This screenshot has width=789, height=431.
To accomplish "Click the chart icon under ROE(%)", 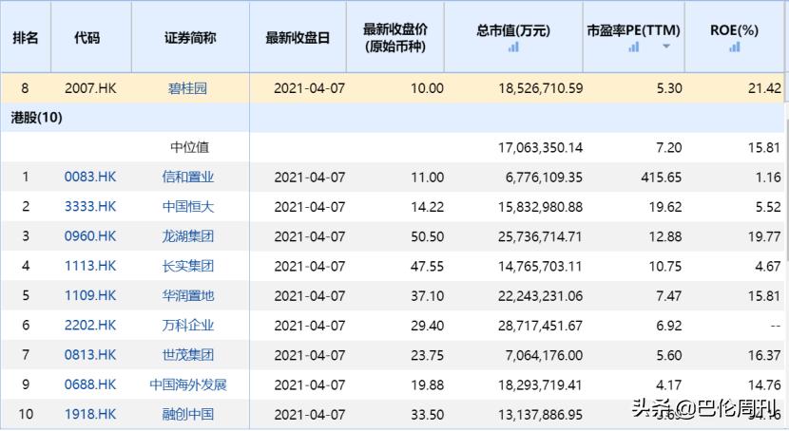I will 735,47.
